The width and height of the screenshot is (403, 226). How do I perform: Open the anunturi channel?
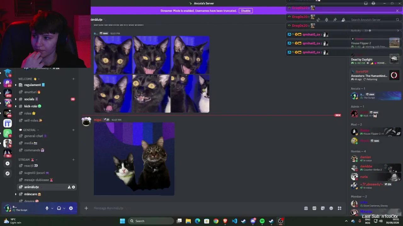47,92
